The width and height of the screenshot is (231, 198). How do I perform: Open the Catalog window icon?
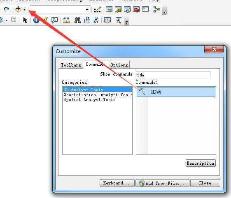[x=118, y=9]
